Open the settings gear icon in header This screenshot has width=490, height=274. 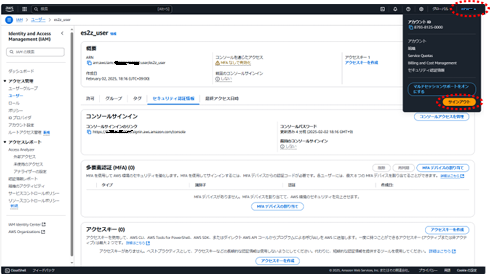(421, 9)
